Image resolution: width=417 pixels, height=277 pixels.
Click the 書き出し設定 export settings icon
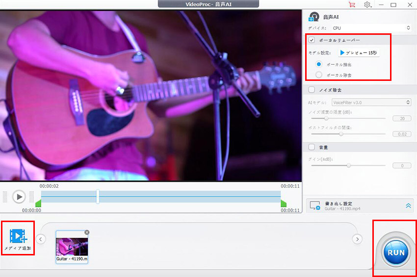tap(314, 206)
